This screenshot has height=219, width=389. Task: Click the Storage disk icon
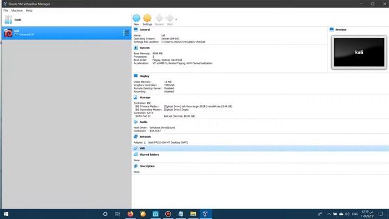coord(136,97)
